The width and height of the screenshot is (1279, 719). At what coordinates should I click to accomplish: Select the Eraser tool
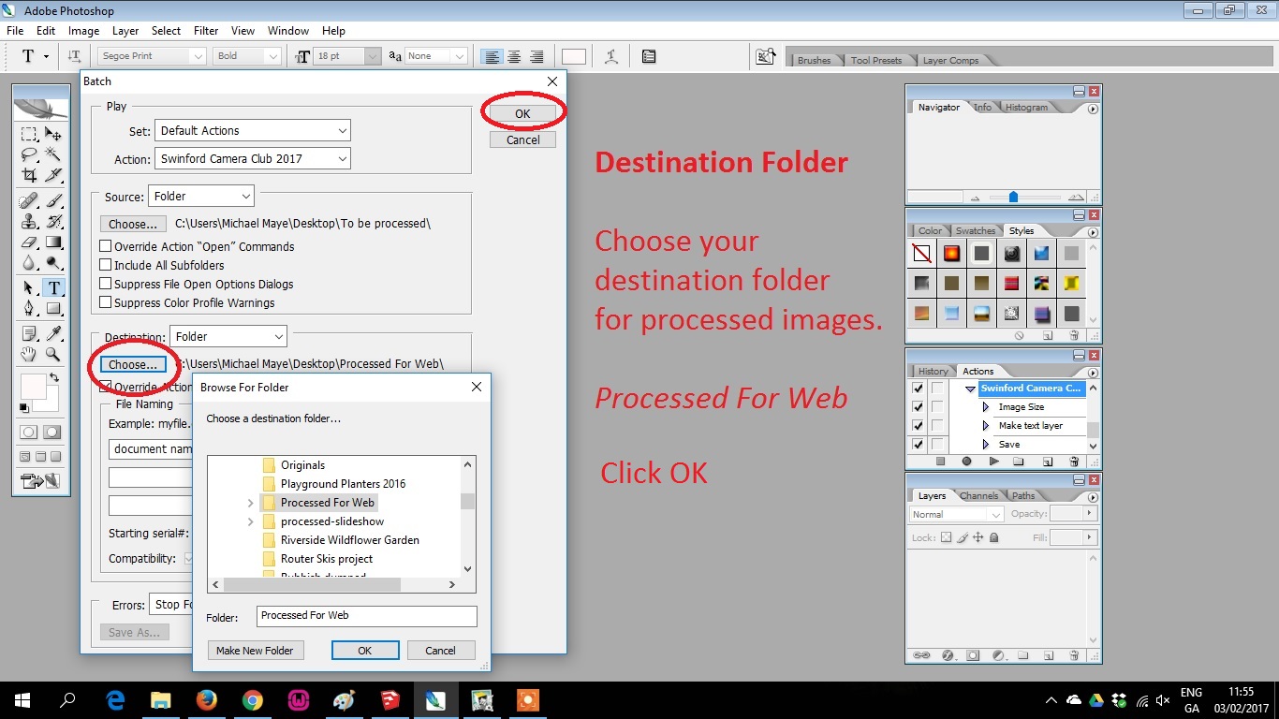coord(29,242)
